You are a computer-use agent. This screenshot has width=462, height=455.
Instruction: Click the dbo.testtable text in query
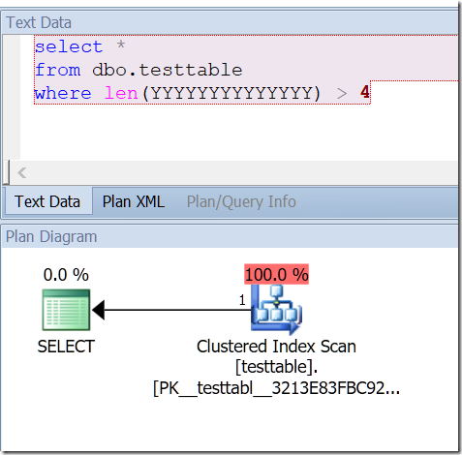(168, 70)
